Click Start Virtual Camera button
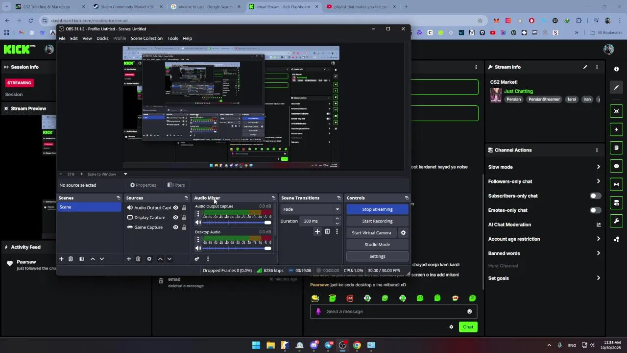The width and height of the screenshot is (627, 353). coord(371,233)
